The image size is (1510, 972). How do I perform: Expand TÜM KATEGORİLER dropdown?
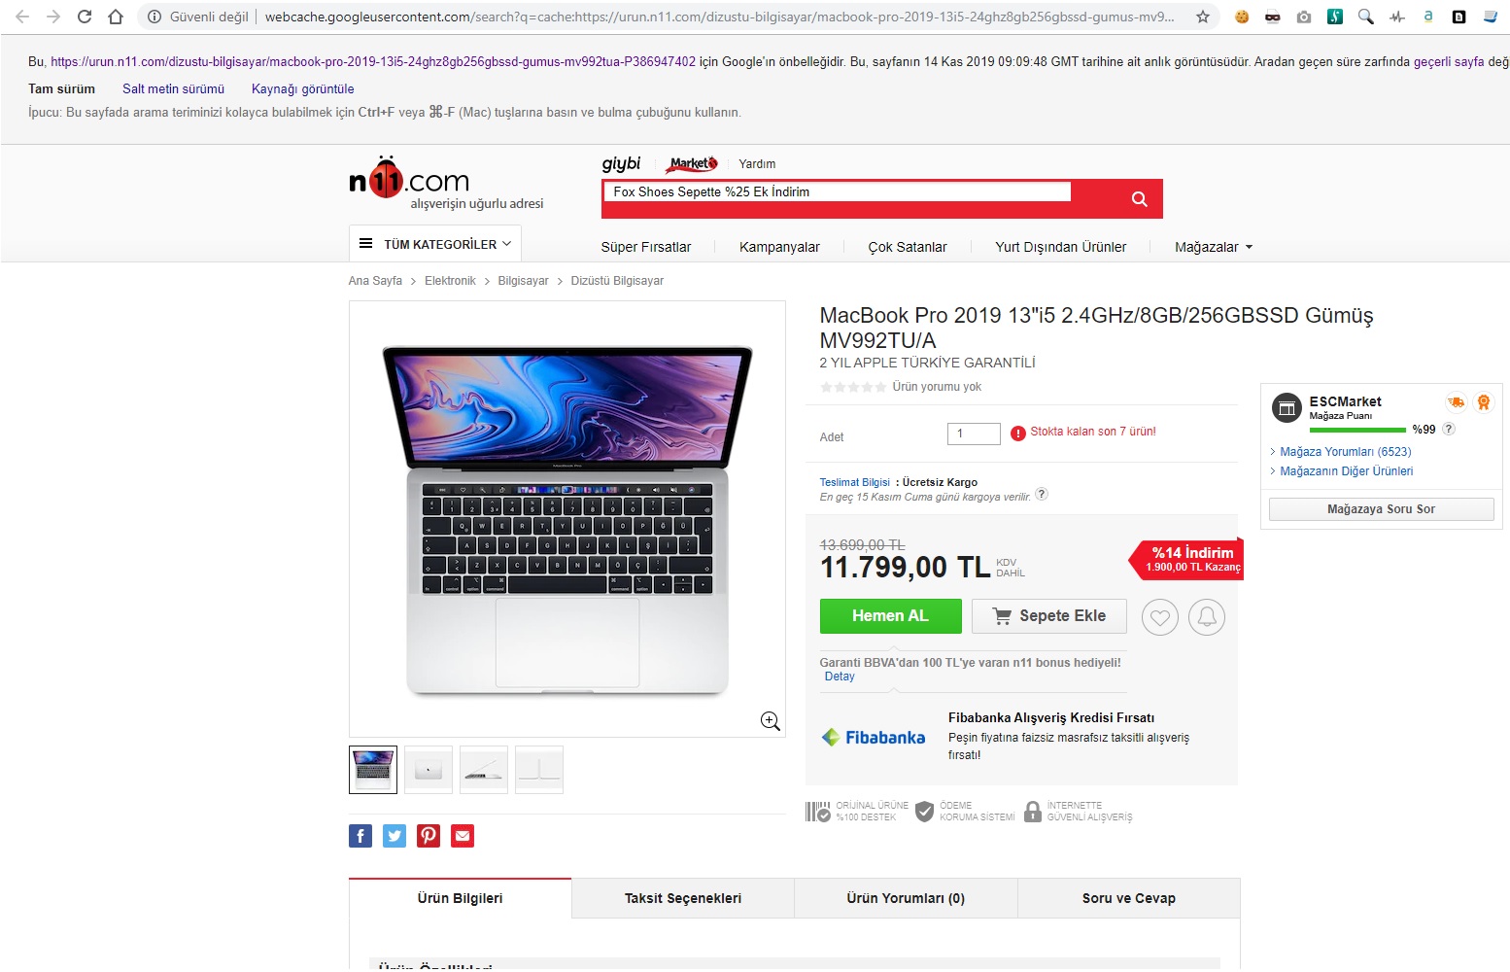[x=435, y=244]
